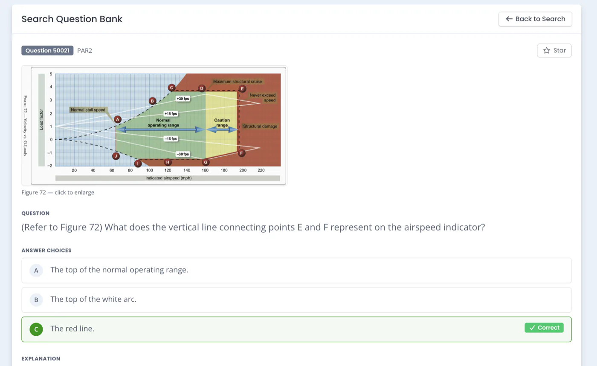This screenshot has height=366, width=597.
Task: Click the green circled letter C badge
Action: pyautogui.click(x=36, y=329)
